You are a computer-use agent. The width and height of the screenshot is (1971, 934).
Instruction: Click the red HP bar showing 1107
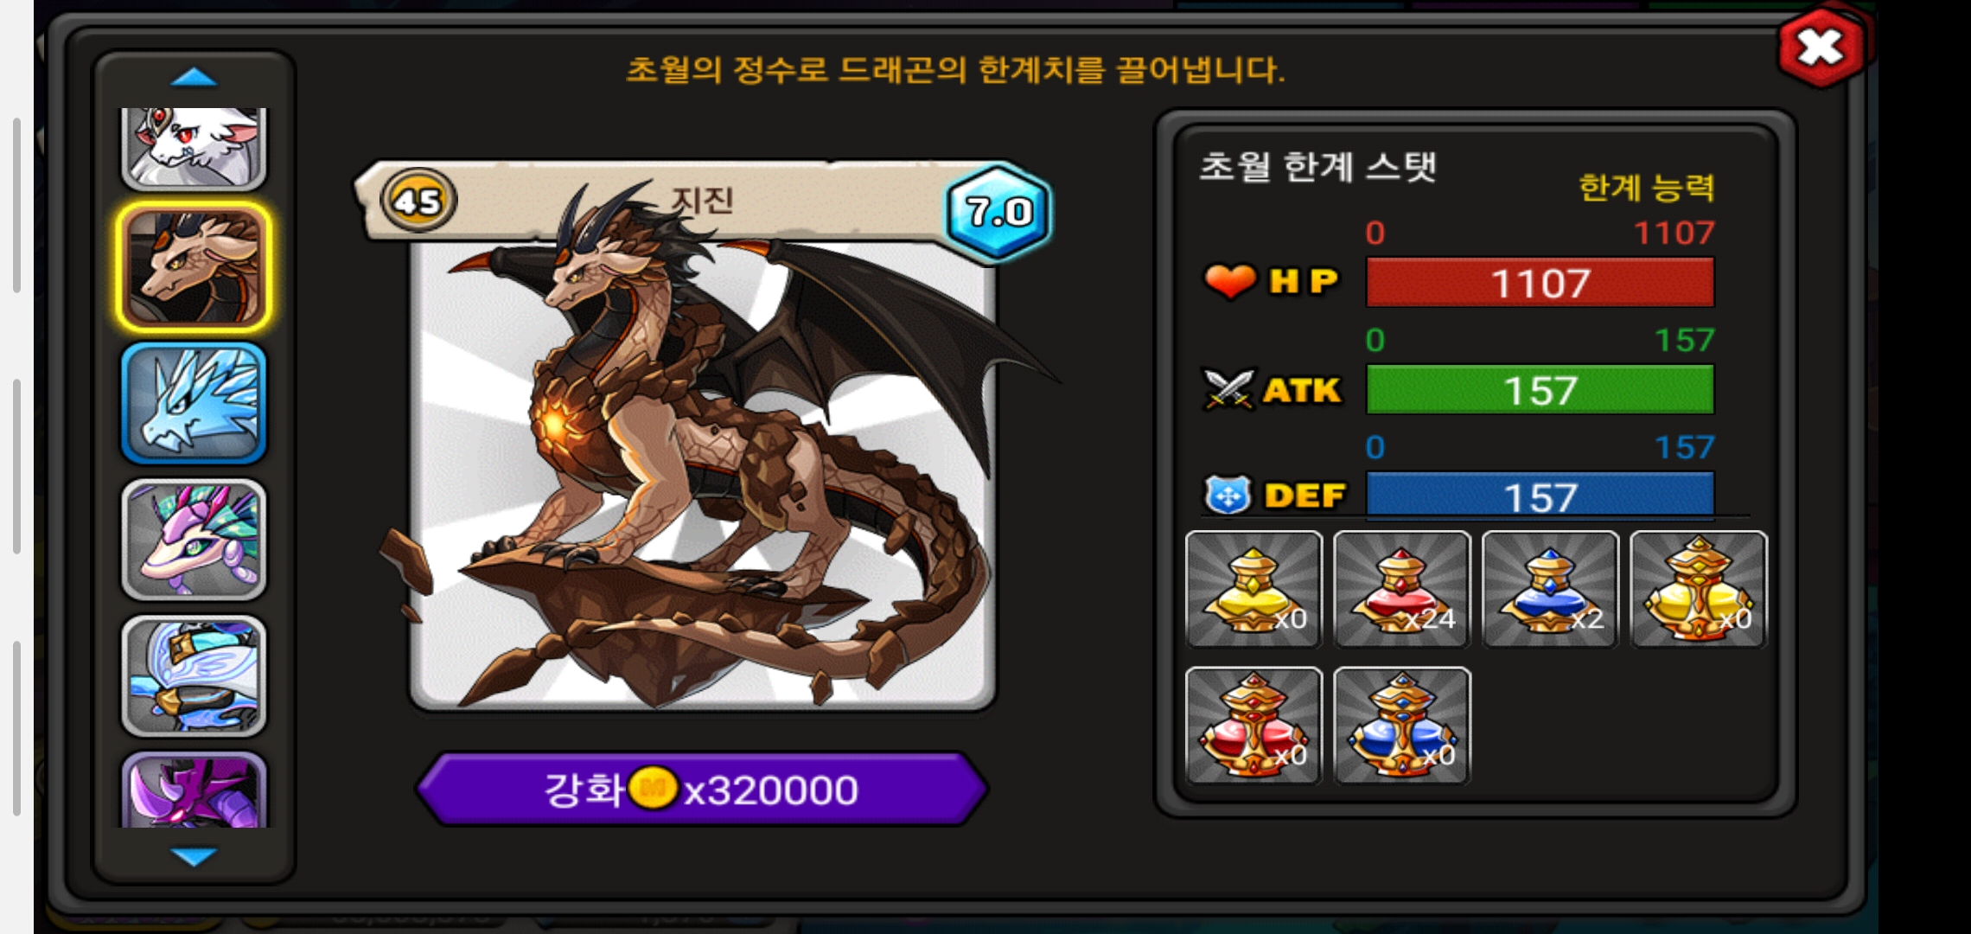pos(1540,283)
